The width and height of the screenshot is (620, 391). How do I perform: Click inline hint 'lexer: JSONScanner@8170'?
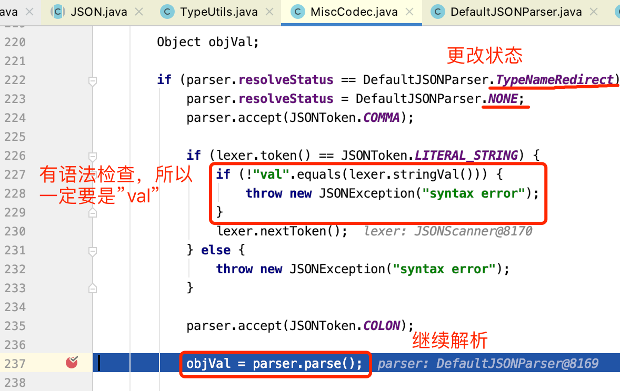(x=448, y=231)
